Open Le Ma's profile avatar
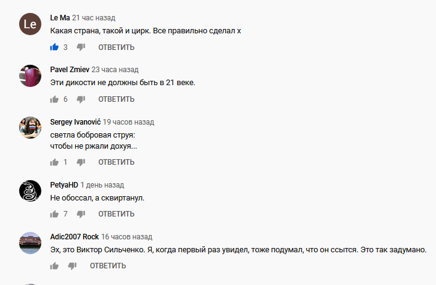Screen dimensions: 436x285 pos(30,24)
